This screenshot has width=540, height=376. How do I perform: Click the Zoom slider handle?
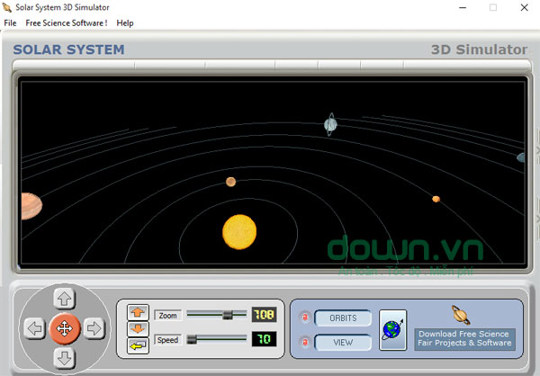click(228, 315)
